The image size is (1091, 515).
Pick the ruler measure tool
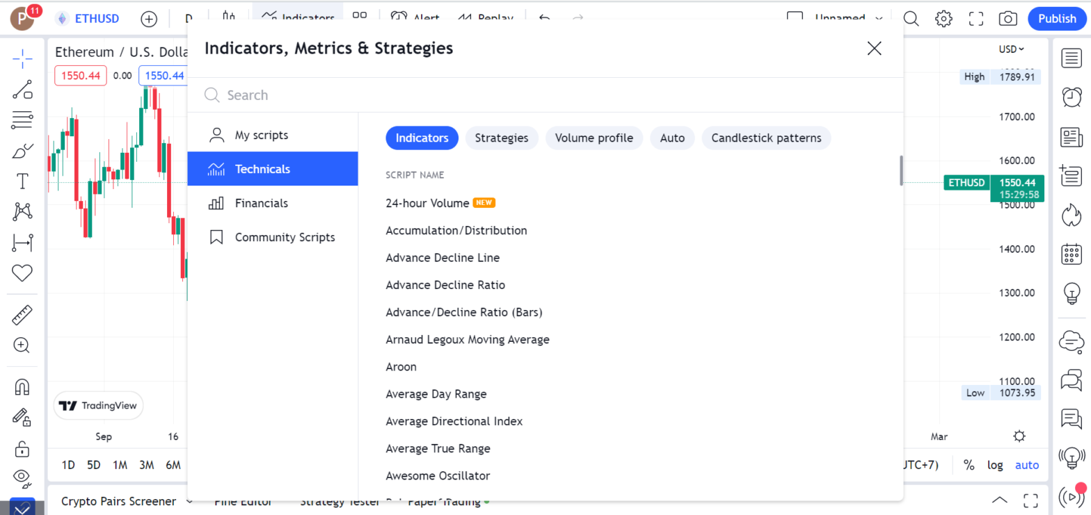22,316
